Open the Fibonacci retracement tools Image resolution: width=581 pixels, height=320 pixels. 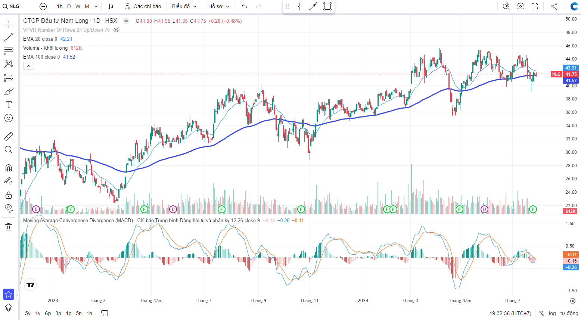point(9,51)
